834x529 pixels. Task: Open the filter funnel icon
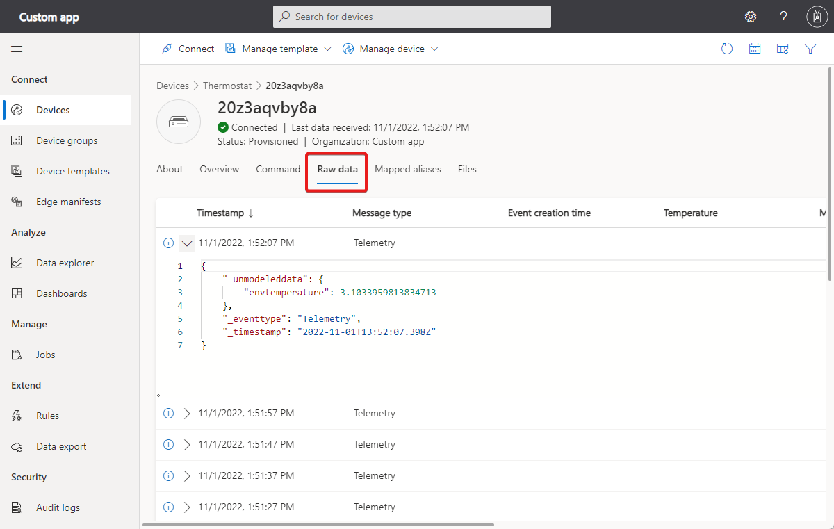[x=810, y=49]
